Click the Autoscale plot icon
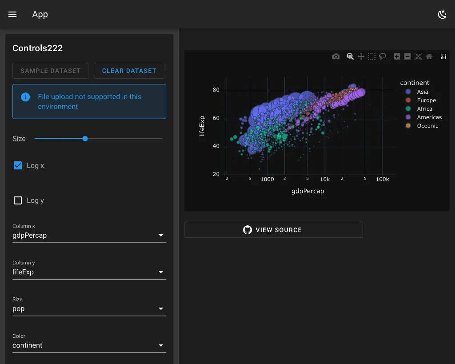This screenshot has width=455, height=364. tap(418, 56)
